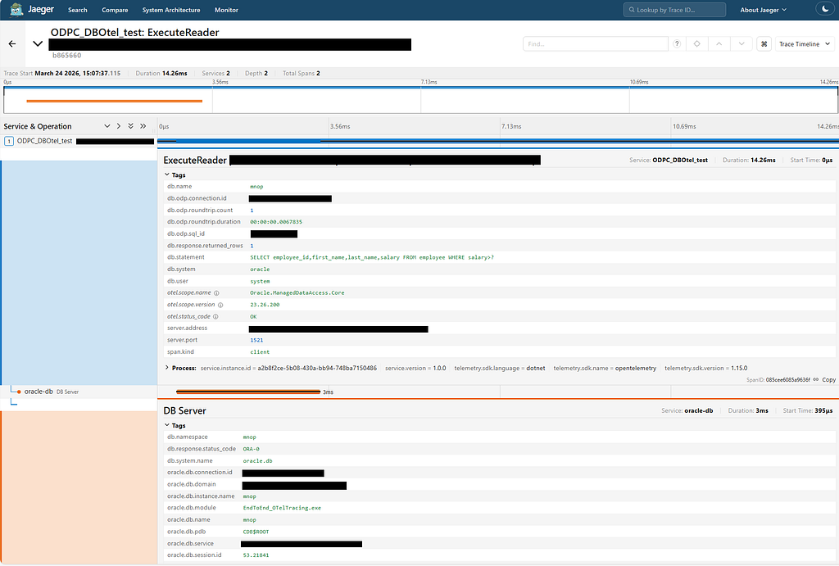Click oracle.db.pdb value CDB$ROOT
Image resolution: width=839 pixels, height=566 pixels.
pyautogui.click(x=256, y=532)
